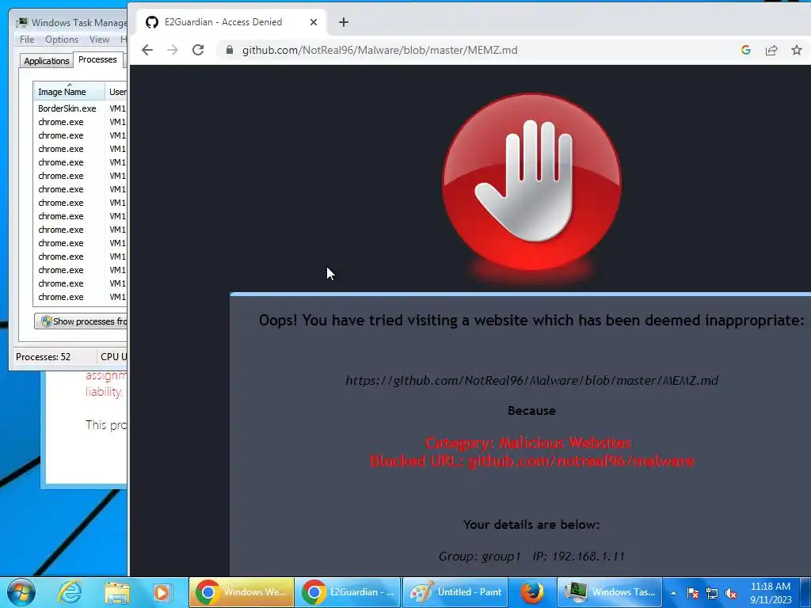Click Blocked URL red text line
Image resolution: width=811 pixels, height=608 pixels.
[531, 462]
